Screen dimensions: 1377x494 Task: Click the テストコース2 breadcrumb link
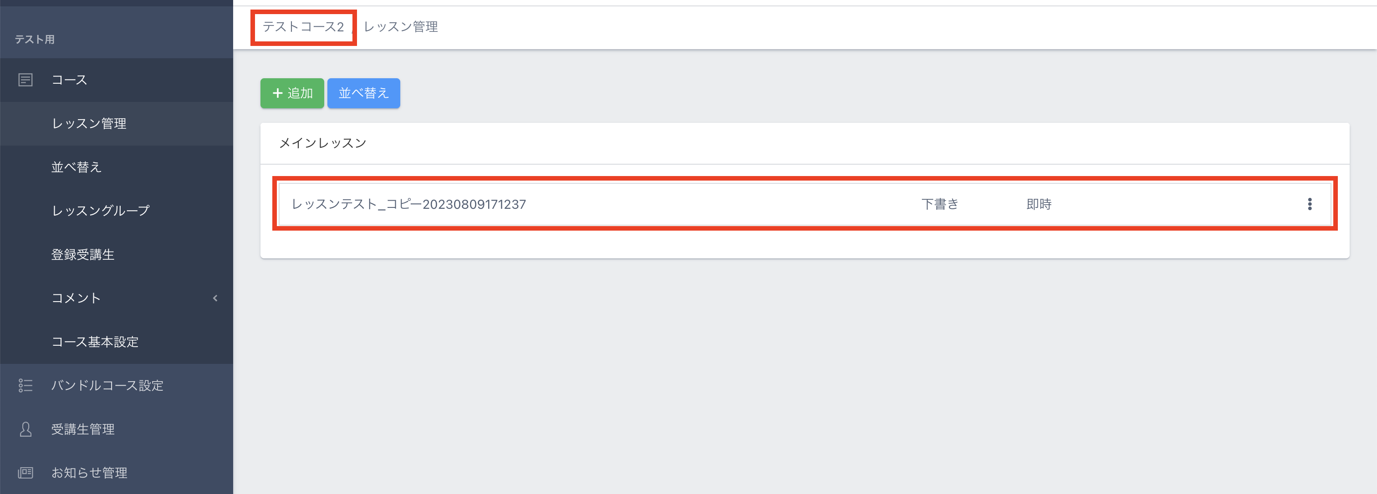(302, 27)
